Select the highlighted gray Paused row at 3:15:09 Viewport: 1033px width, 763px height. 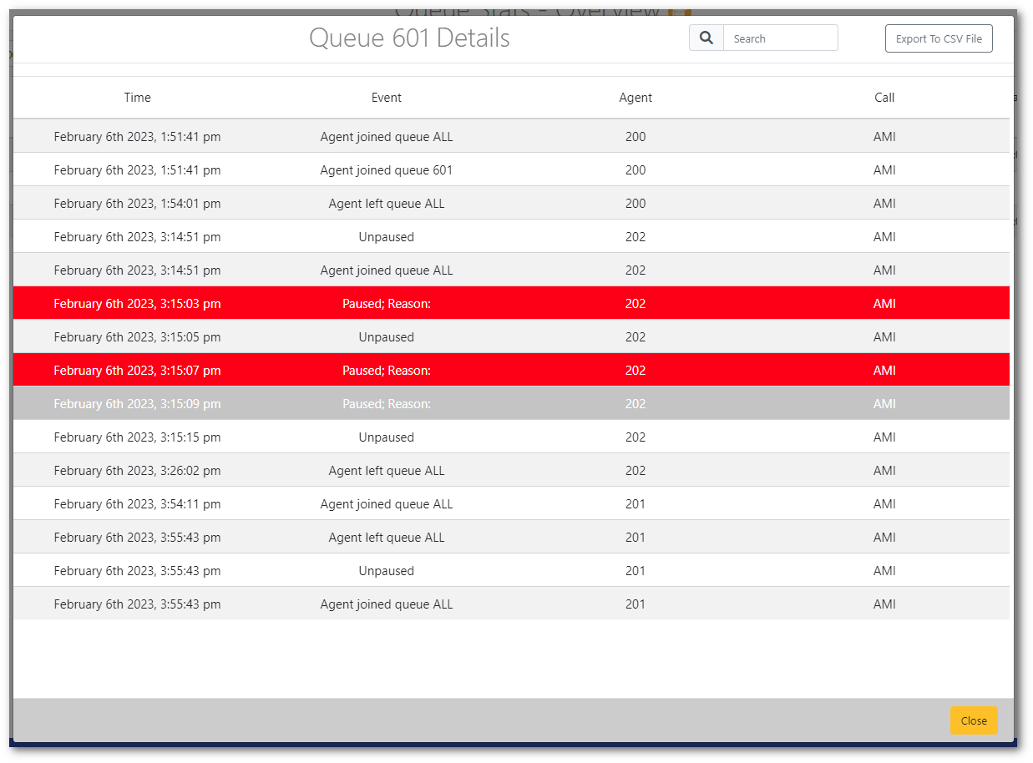[x=386, y=403]
